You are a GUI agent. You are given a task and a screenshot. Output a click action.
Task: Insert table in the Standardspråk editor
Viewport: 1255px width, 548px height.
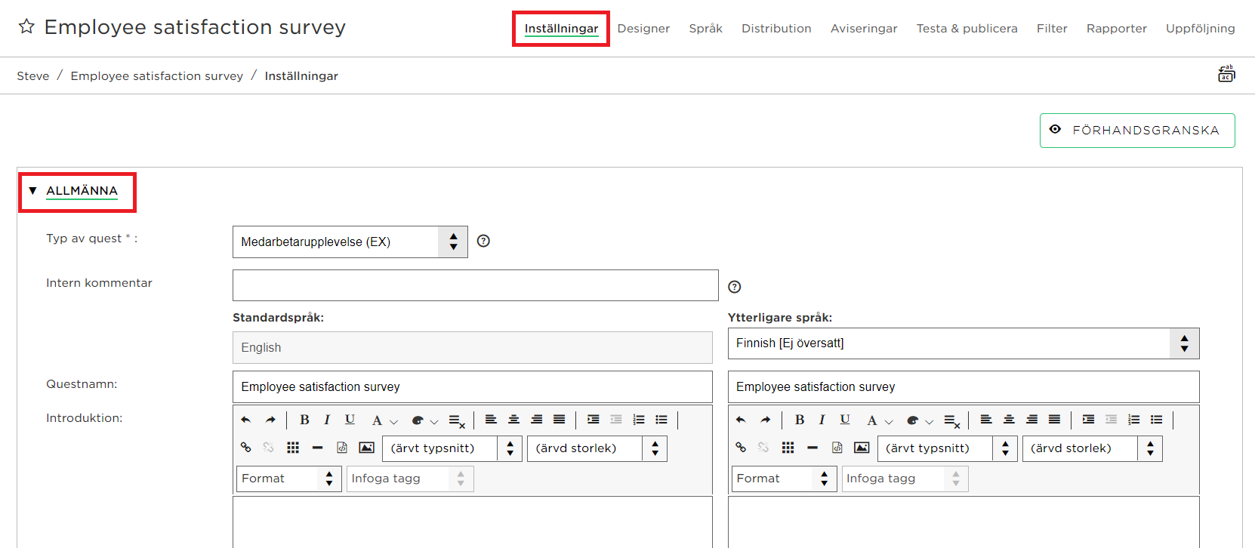(x=293, y=448)
